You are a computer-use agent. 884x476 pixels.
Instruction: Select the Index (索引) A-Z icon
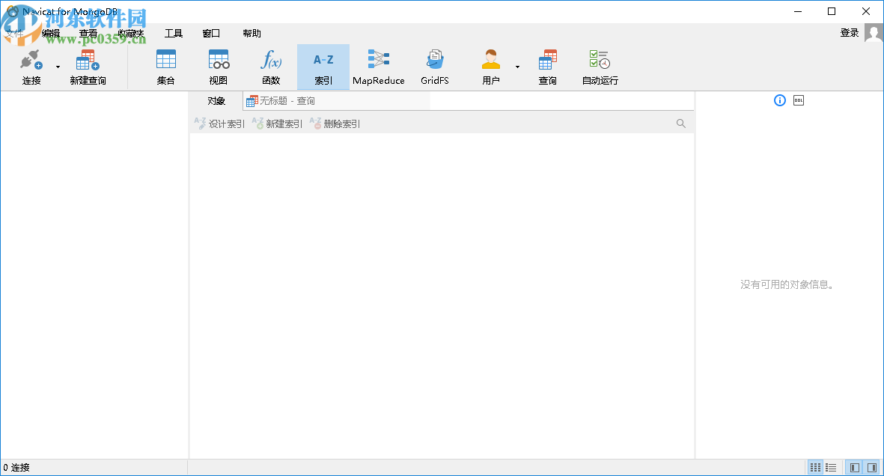click(323, 60)
